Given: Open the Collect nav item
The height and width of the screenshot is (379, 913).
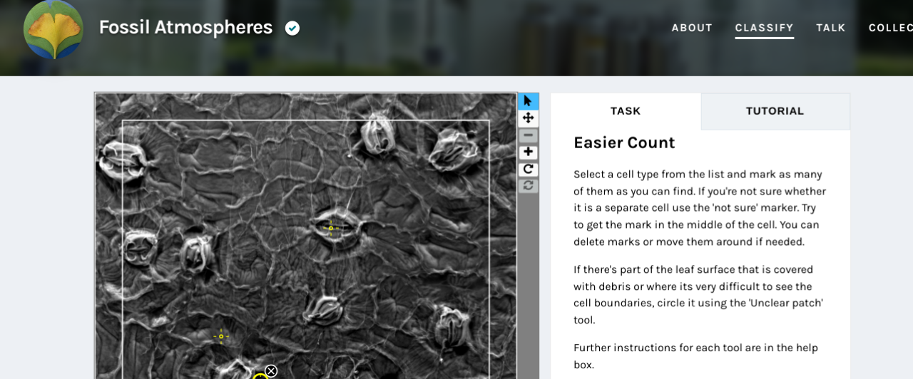Looking at the screenshot, I should (x=890, y=28).
